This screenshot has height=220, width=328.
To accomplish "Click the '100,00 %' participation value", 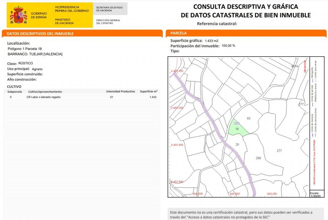I will 228,45.
